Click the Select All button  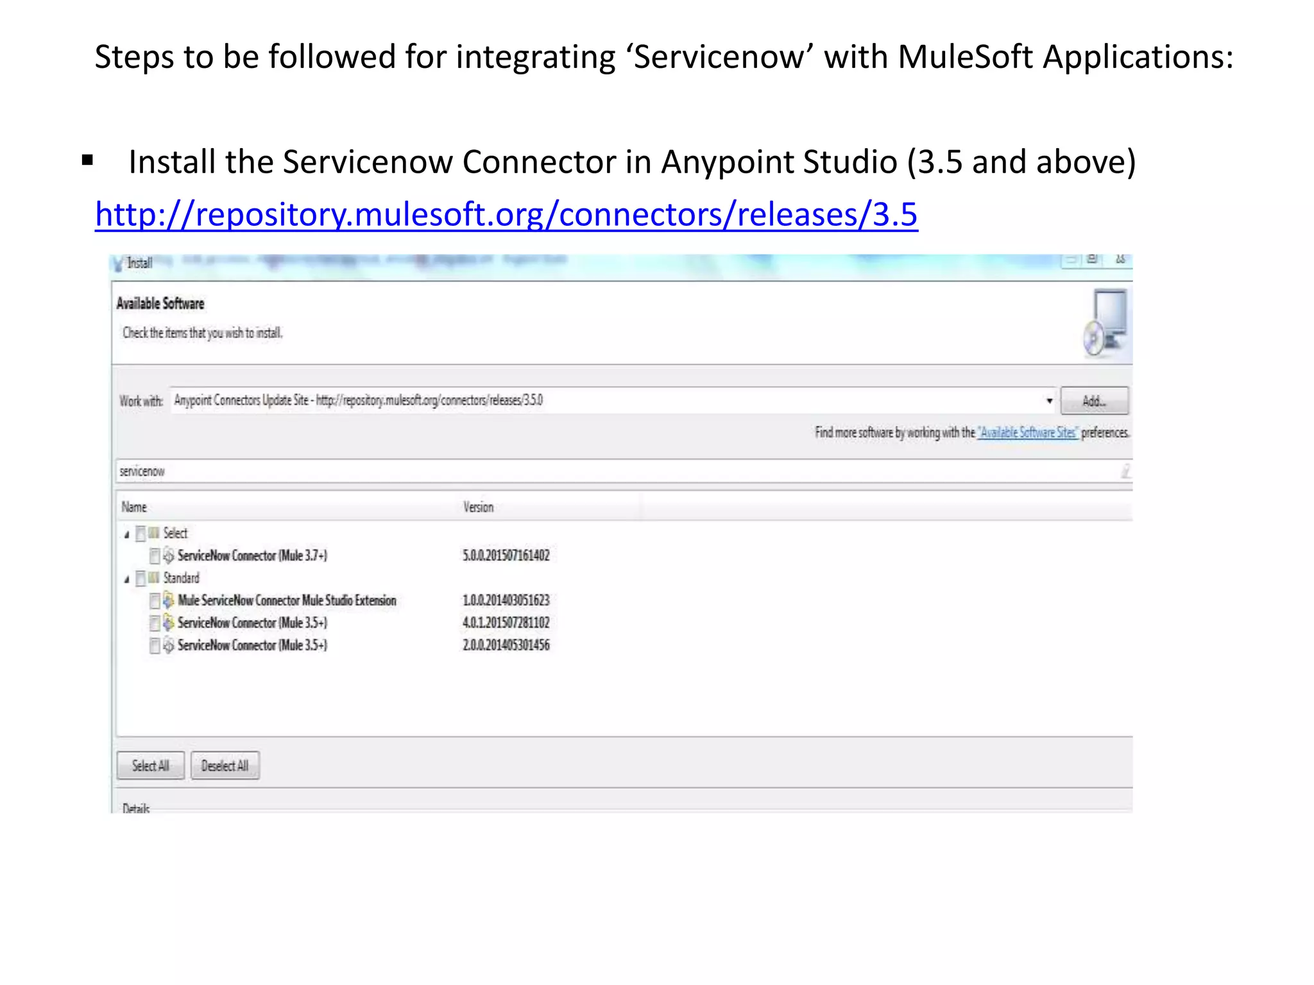click(x=151, y=766)
